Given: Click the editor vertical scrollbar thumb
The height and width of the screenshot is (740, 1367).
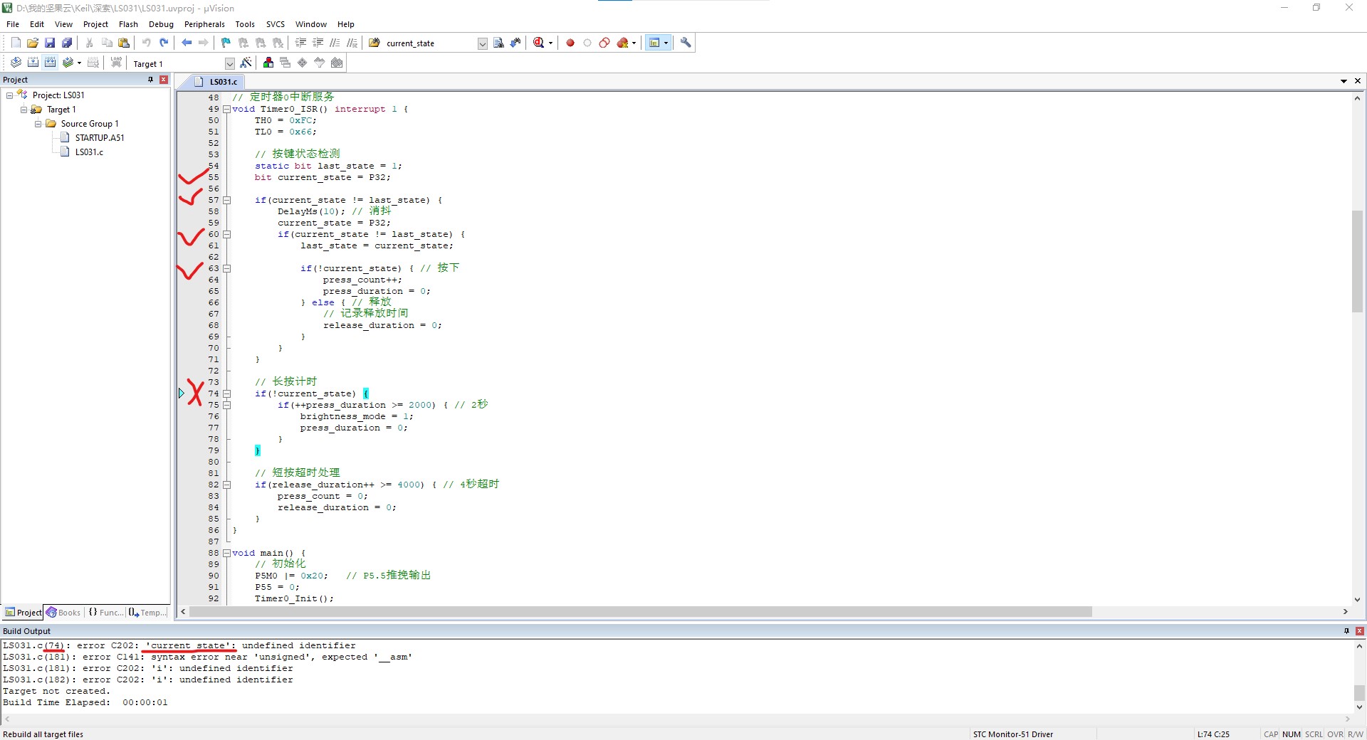Looking at the screenshot, I should coord(1357,262).
